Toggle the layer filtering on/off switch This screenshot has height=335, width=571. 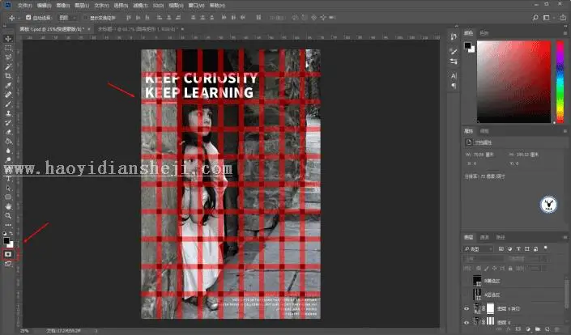[546, 248]
